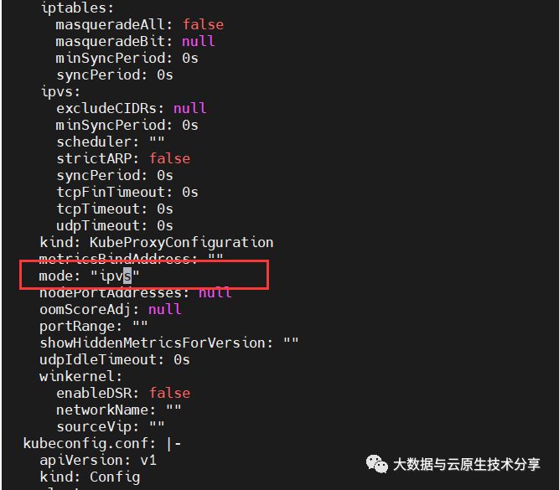This screenshot has width=559, height=490.
Task: Click the apiVersion v1 value
Action: click(x=148, y=460)
